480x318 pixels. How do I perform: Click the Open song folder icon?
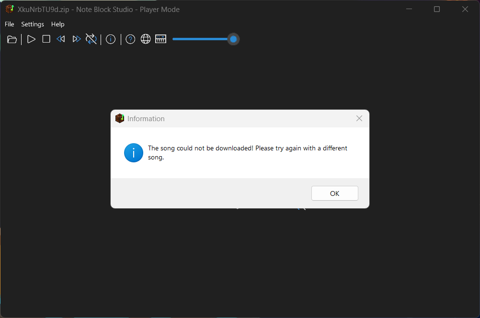pyautogui.click(x=12, y=39)
